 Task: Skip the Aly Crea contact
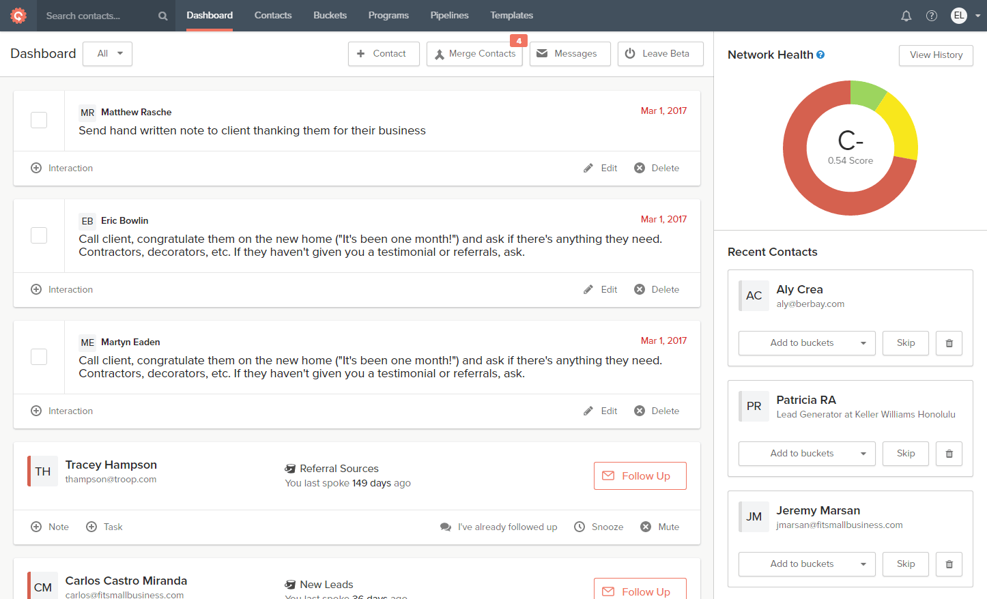[x=906, y=343]
